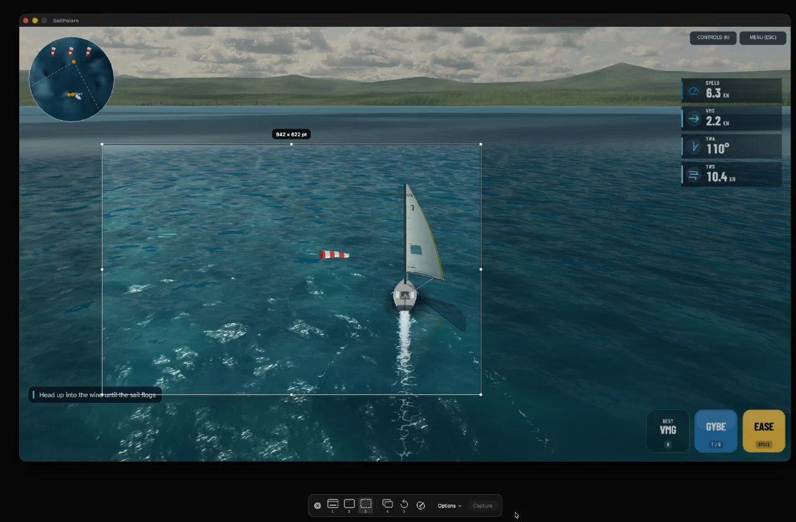Click the Capture button
Screen dimensions: 796x522
[483, 506]
